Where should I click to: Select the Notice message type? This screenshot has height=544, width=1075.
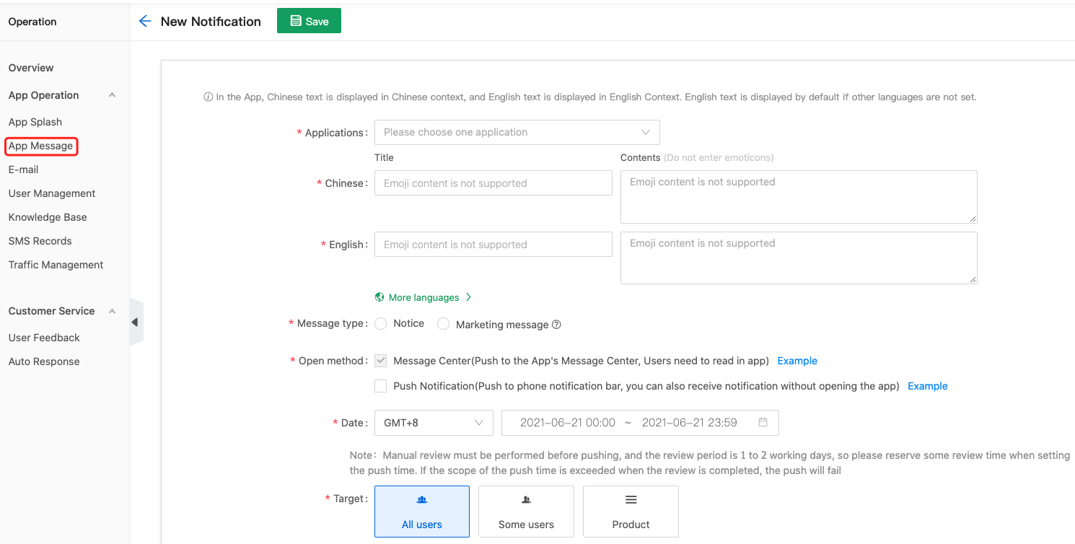point(380,323)
